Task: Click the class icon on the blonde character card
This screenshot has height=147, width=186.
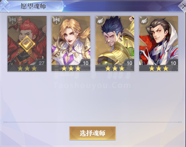Action: [x=56, y=20]
